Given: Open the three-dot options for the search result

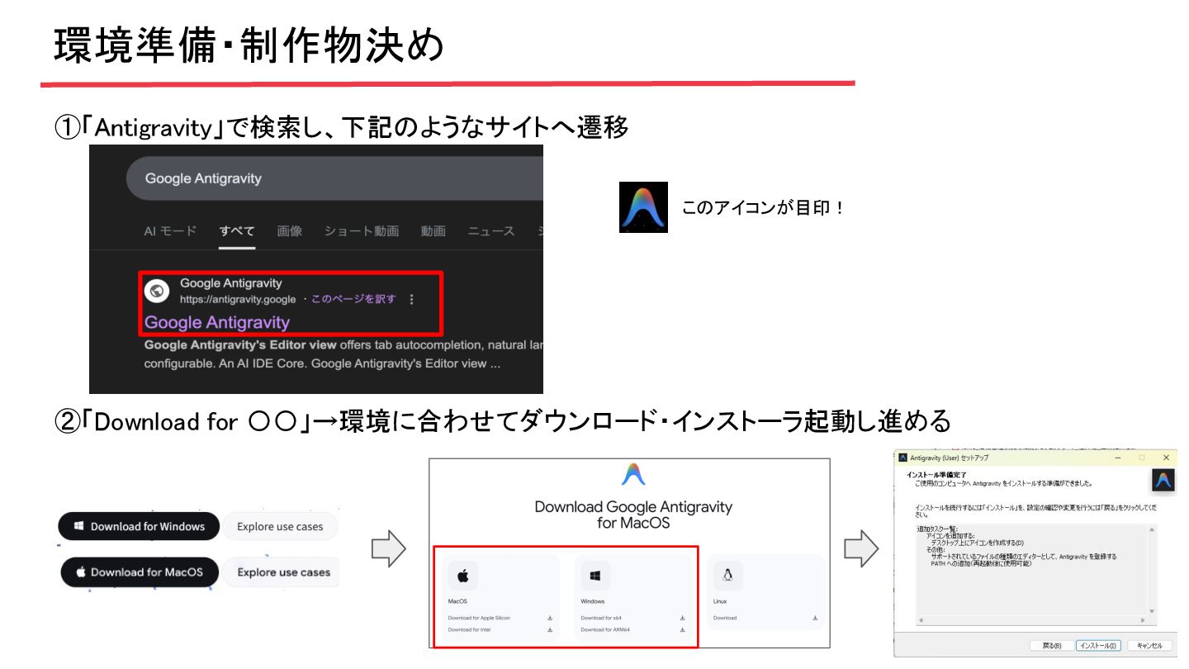Looking at the screenshot, I should [412, 299].
